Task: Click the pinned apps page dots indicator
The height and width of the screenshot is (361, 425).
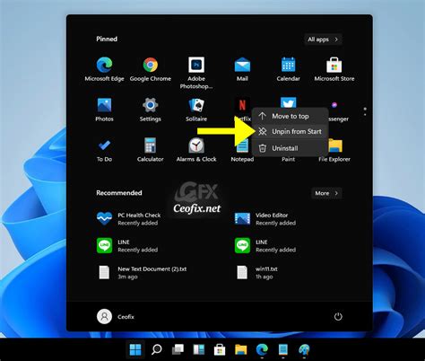Action: click(365, 111)
